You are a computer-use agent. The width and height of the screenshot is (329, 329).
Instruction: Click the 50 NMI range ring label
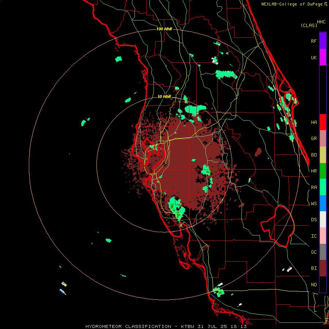[164, 97]
